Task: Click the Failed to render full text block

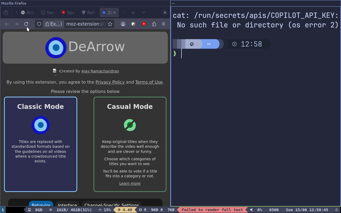Action: tap(212, 210)
